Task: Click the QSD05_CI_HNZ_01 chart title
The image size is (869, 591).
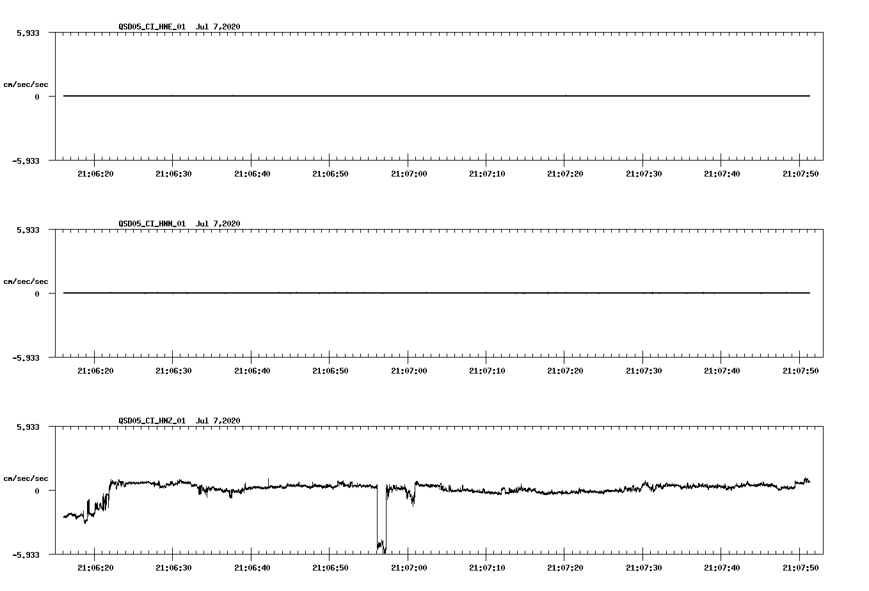Action: pos(179,420)
